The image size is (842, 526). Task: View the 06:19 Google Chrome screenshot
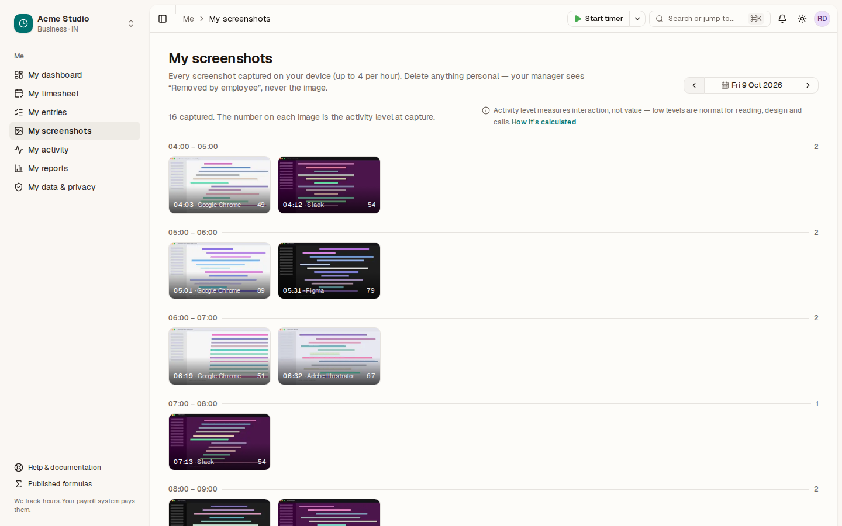(219, 356)
